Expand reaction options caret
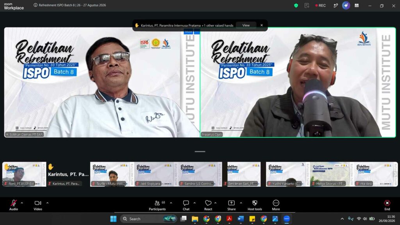Screen dimensions: 400x225 coord(215,203)
